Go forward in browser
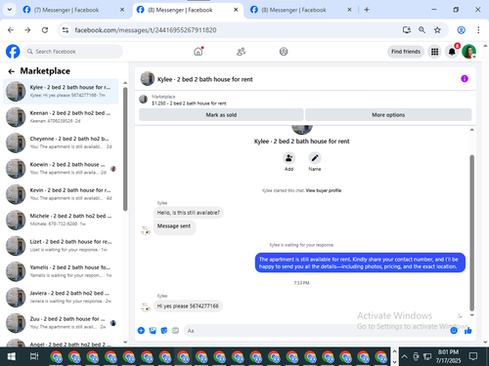489x366 pixels. pos(27,30)
